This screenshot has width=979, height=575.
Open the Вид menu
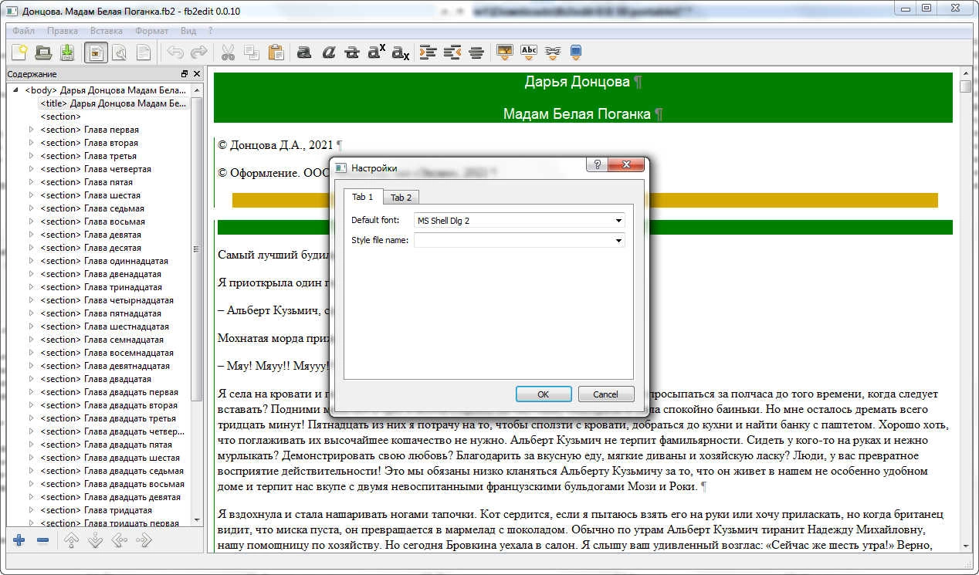[x=188, y=31]
